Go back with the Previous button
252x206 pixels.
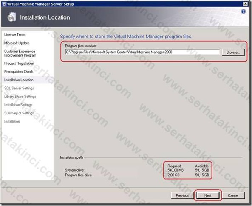(182, 195)
